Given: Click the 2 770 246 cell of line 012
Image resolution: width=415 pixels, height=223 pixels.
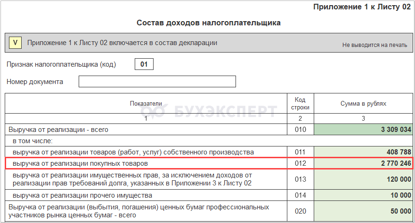Looking at the screenshot, I should (x=363, y=163).
